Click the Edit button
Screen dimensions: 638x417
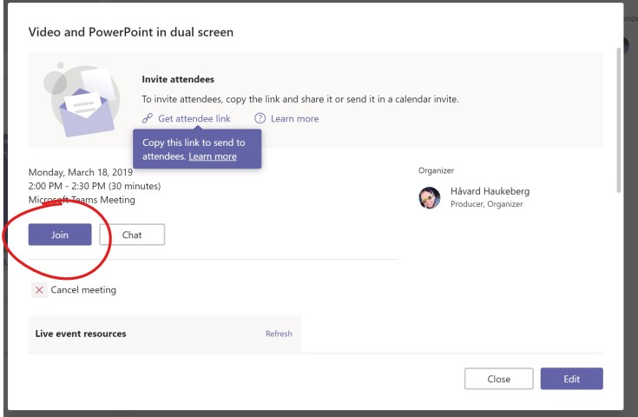(571, 379)
